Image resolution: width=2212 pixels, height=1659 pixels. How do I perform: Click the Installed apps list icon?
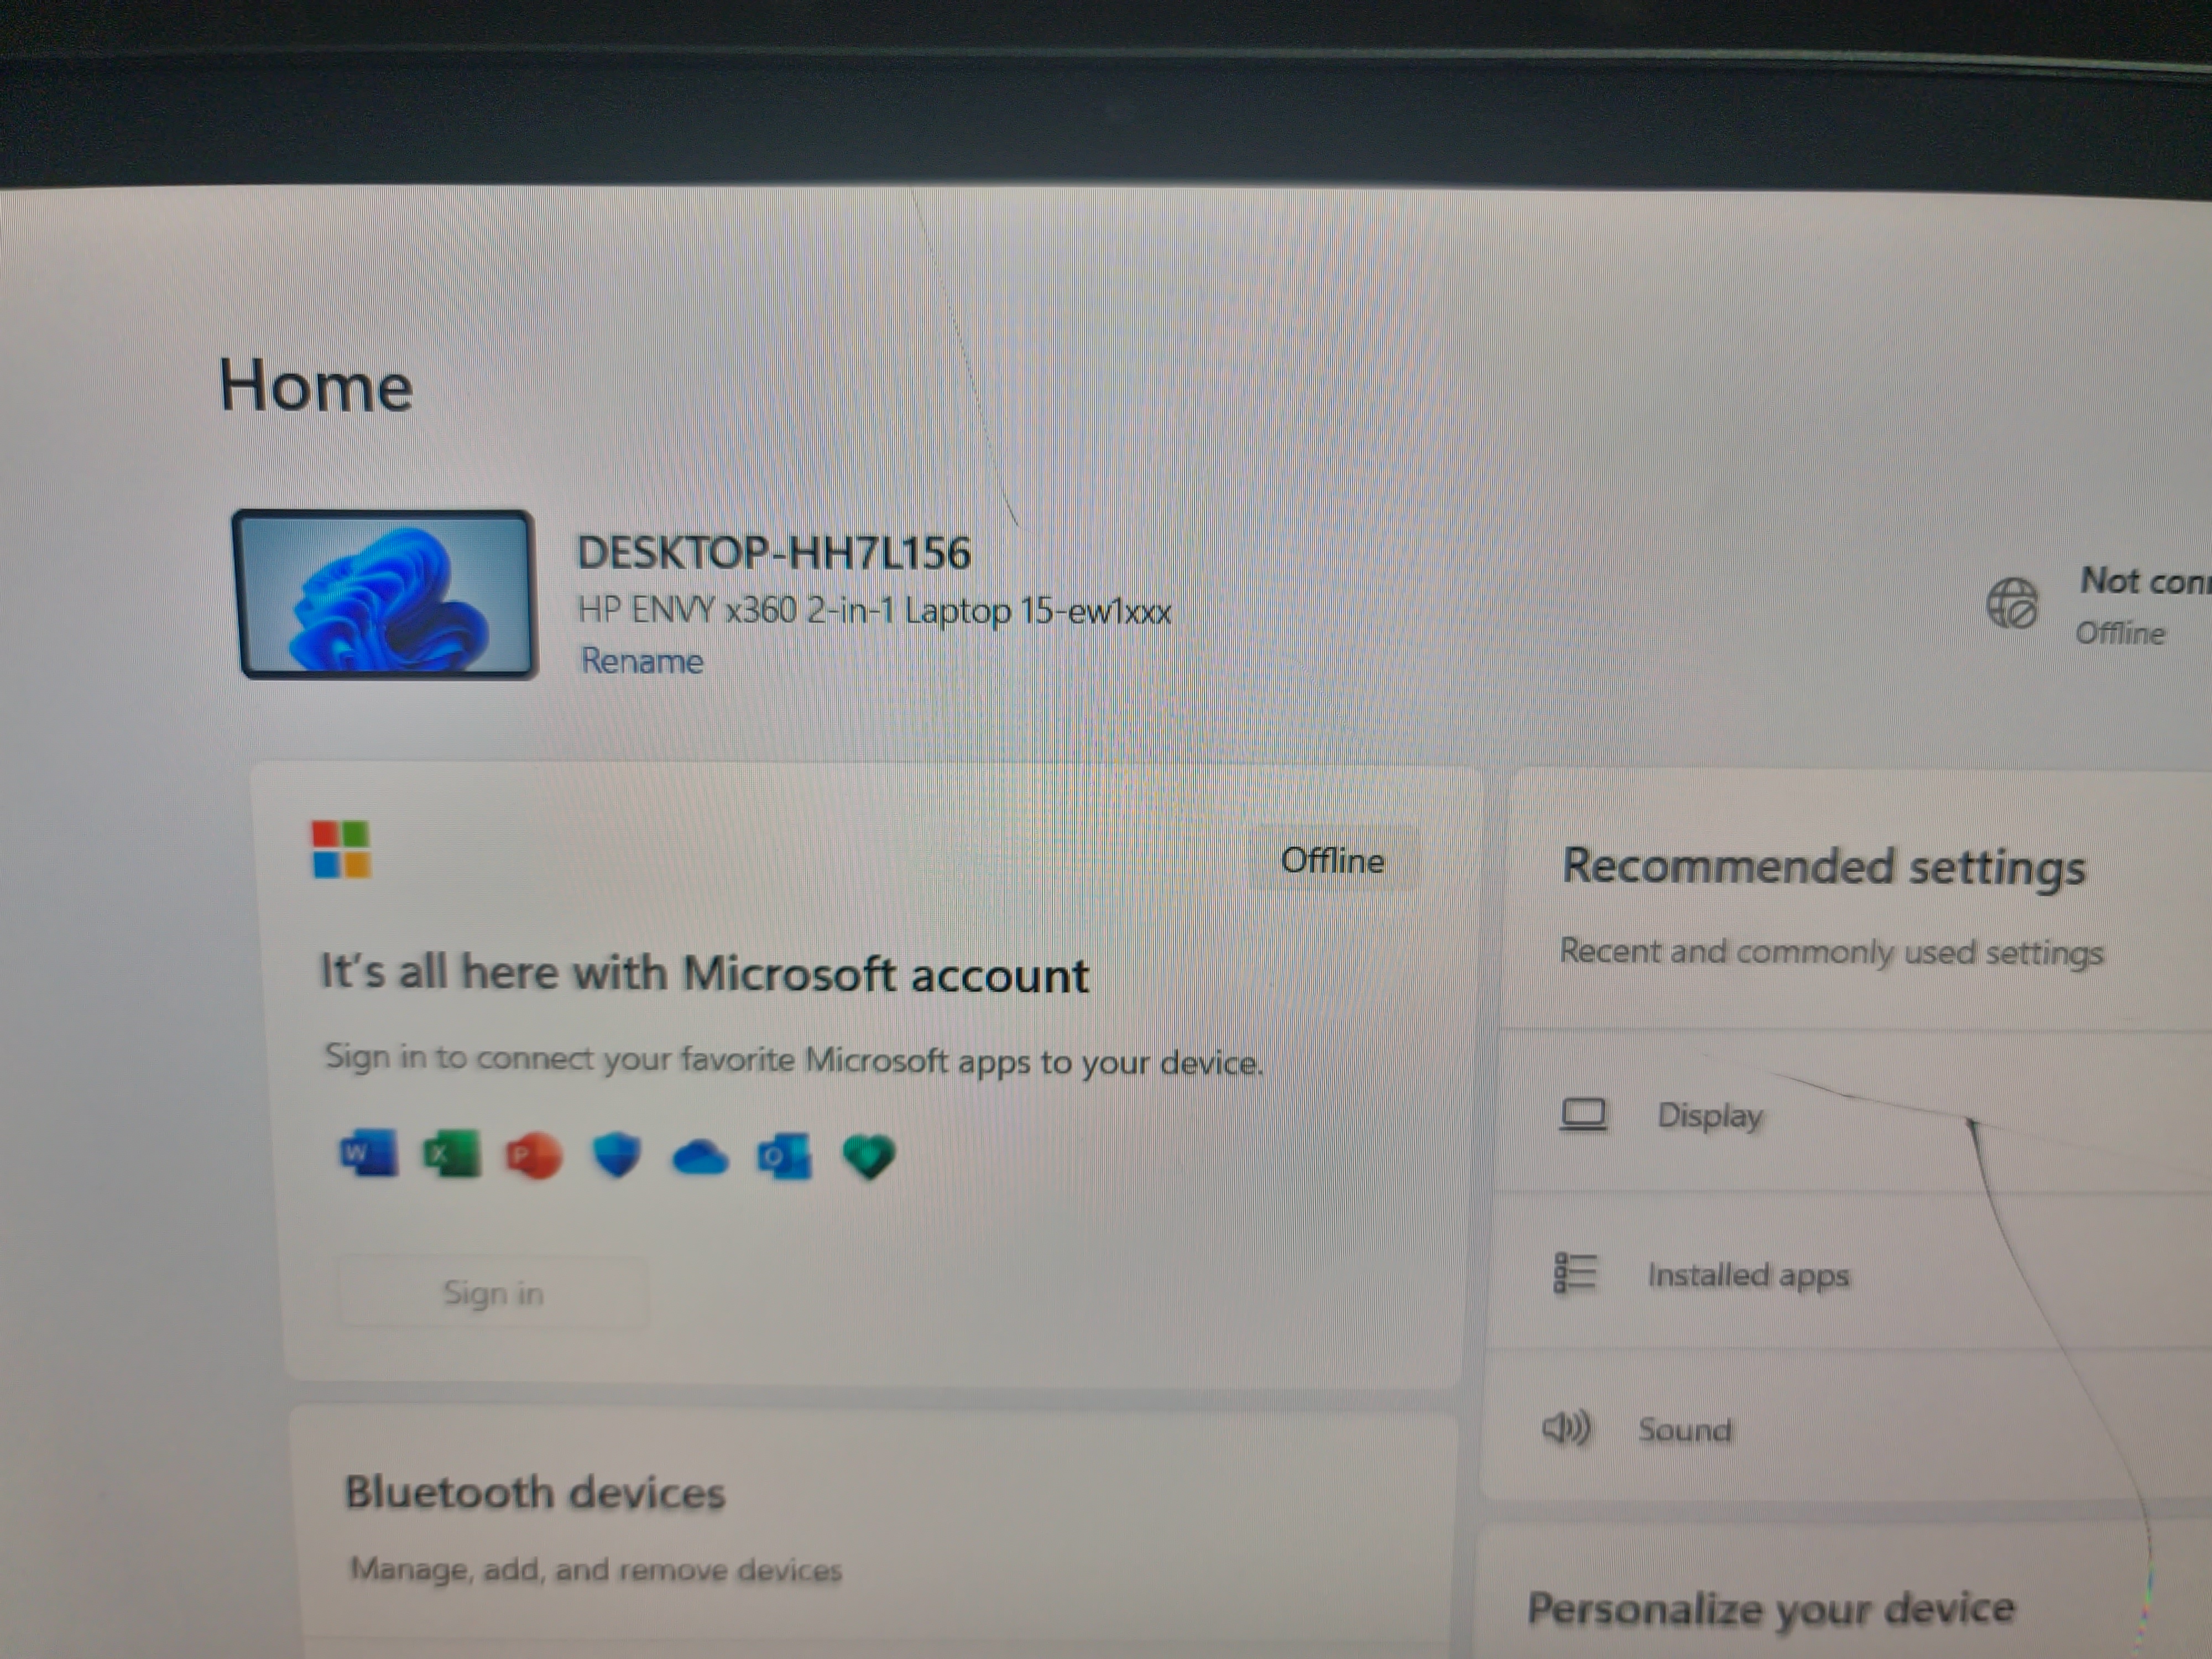click(x=1575, y=1272)
